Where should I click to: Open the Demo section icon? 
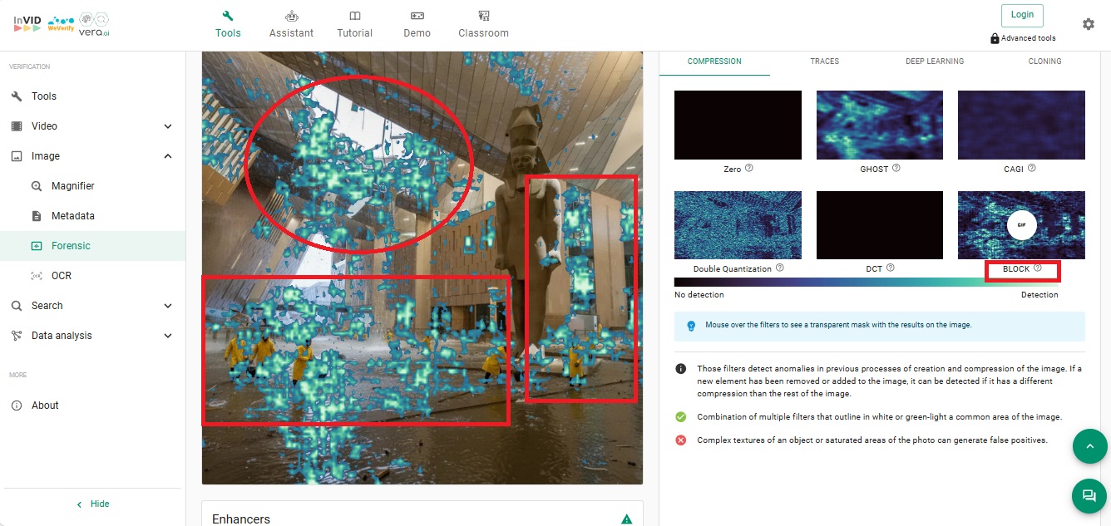click(x=417, y=16)
